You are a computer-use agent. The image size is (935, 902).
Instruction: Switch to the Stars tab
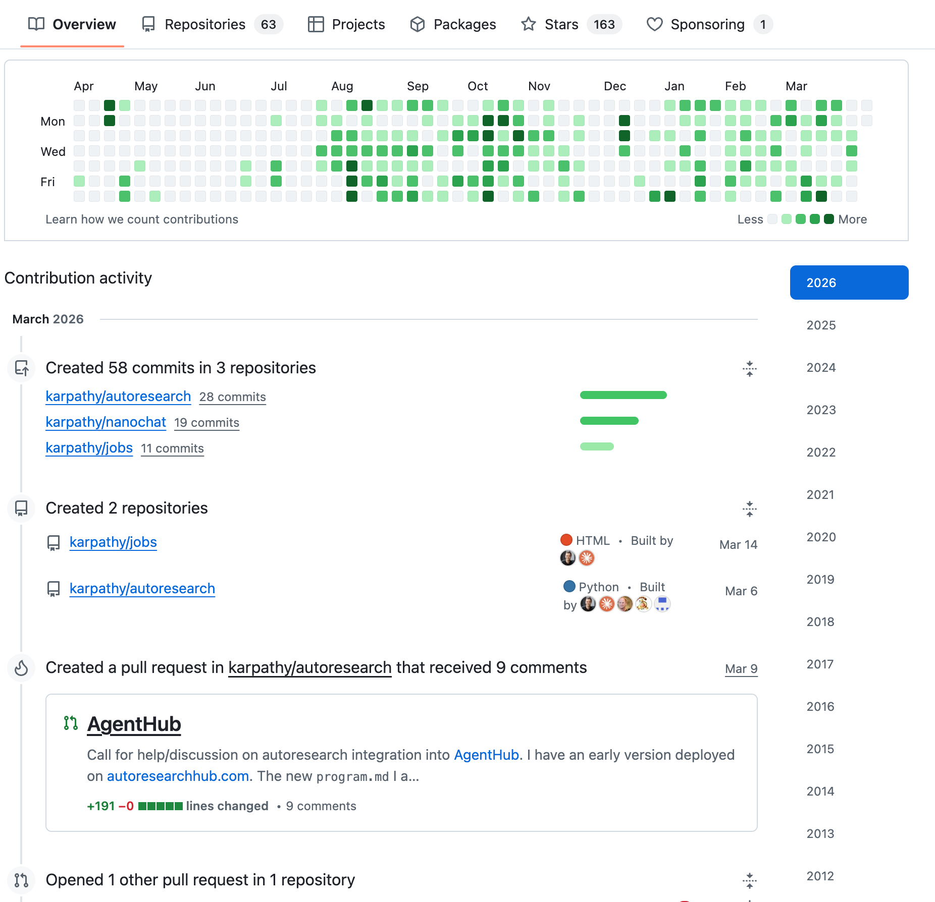pos(561,24)
